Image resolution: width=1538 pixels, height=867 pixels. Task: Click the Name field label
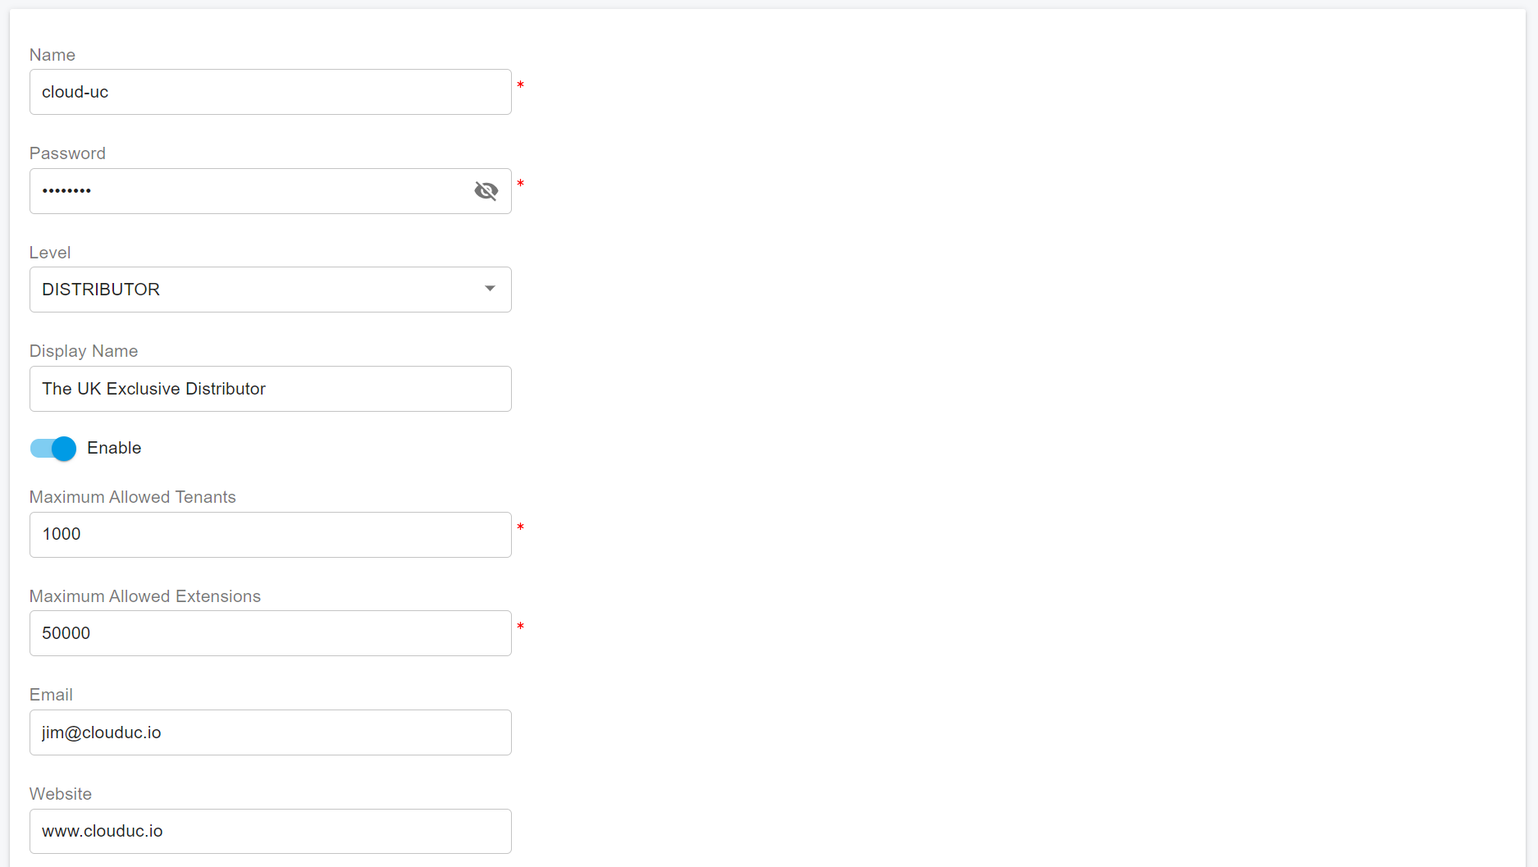point(52,55)
